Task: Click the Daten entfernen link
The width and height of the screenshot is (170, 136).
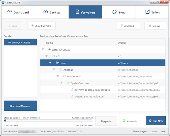Action: coord(31,118)
